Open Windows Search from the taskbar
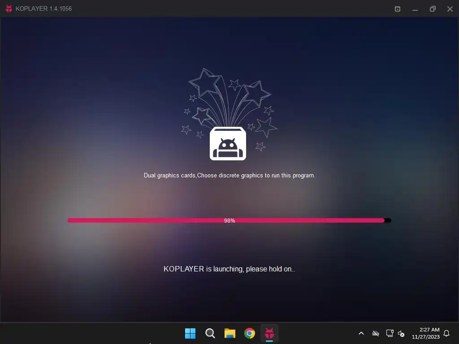Viewport: 459px width, 344px height. (x=210, y=333)
